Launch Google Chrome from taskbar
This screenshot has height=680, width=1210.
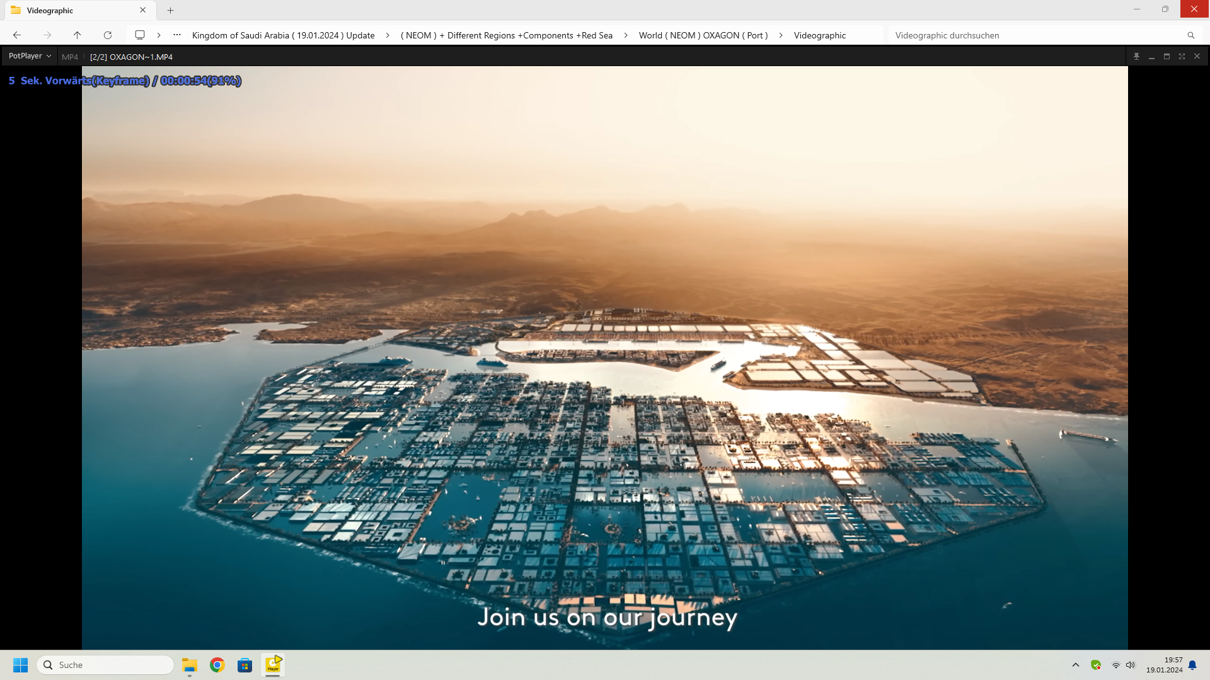(x=217, y=665)
